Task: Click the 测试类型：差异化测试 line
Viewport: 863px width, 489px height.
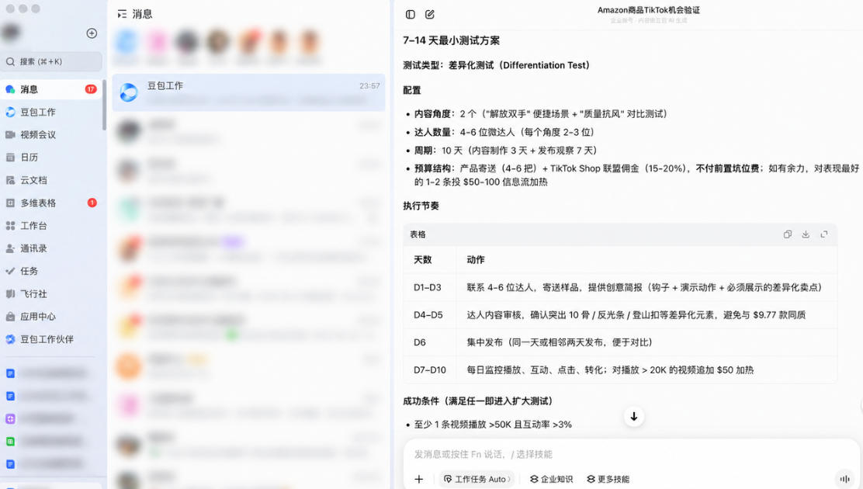Action: click(x=496, y=65)
